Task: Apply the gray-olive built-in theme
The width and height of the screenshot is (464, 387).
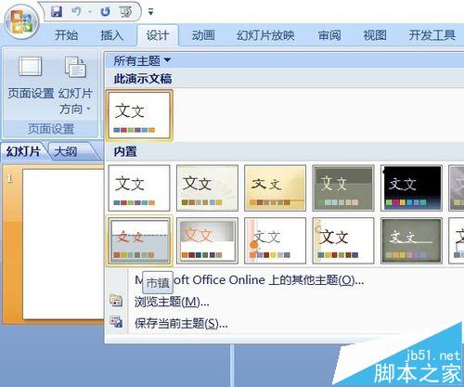Action: point(343,187)
